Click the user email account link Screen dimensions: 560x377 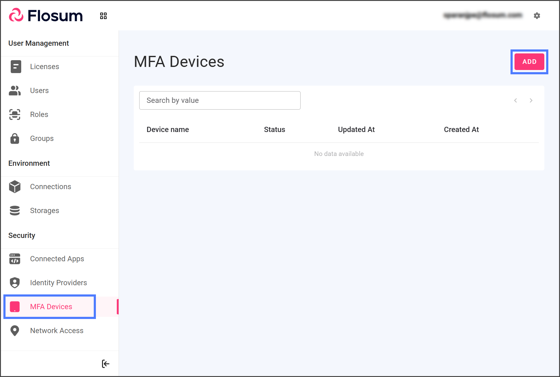pyautogui.click(x=483, y=15)
